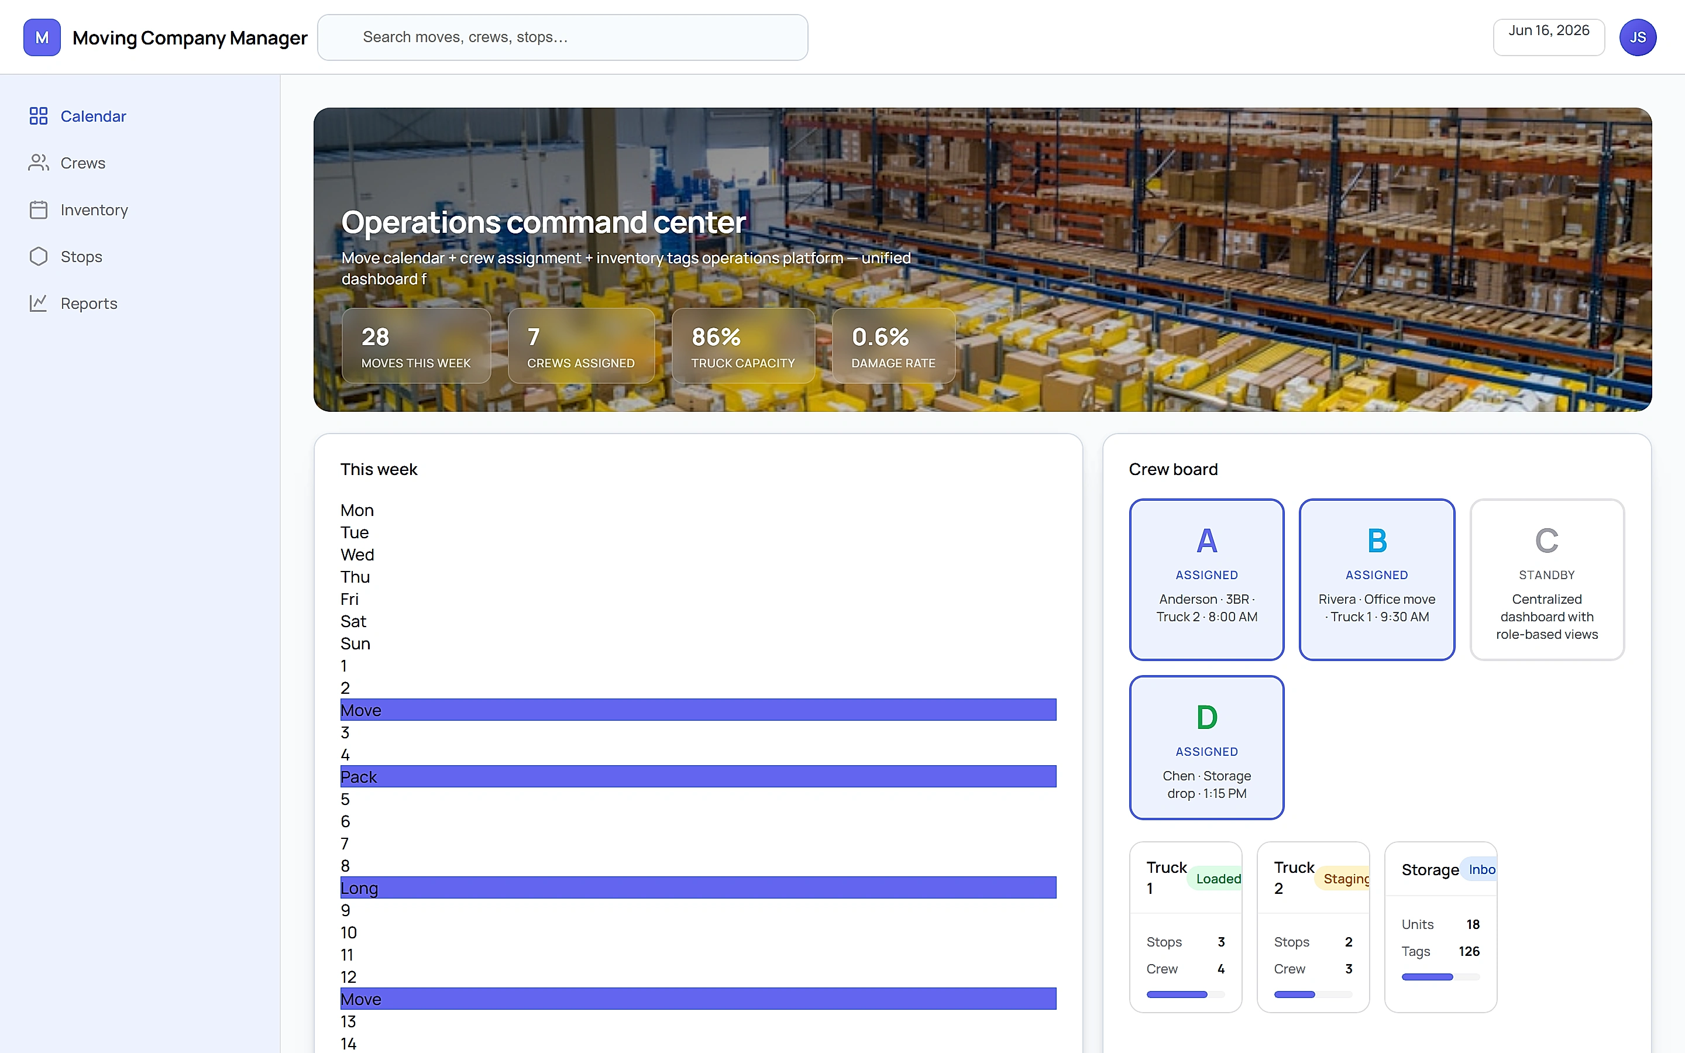
Task: Click the Move event bar under day 2
Action: [x=699, y=710]
